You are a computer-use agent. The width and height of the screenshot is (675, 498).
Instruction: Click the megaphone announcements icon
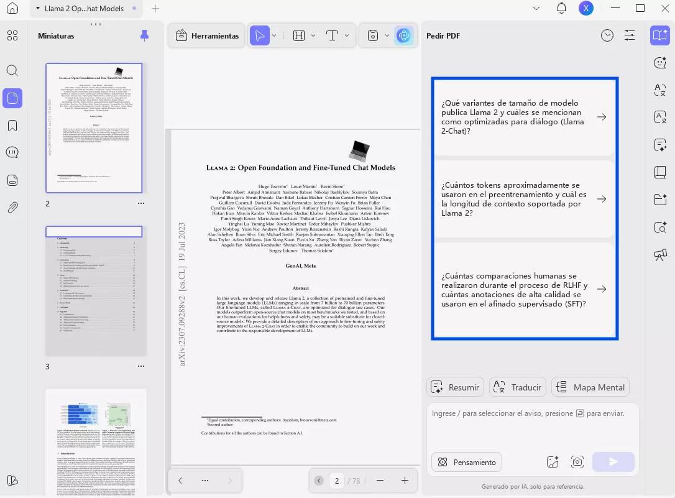660,255
